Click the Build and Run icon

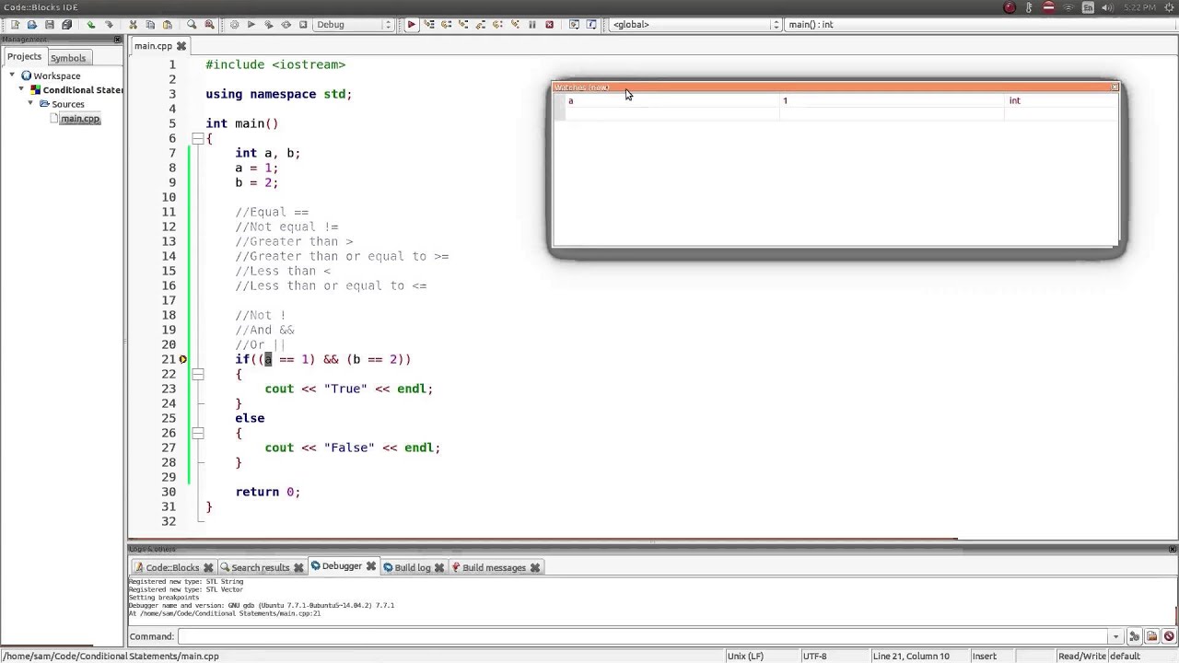[268, 24]
